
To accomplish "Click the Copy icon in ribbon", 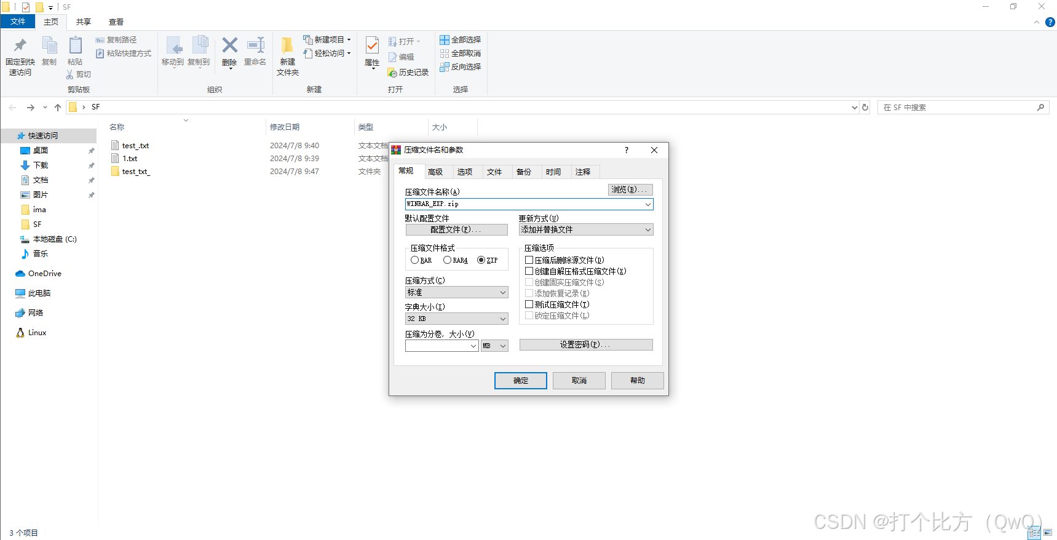I will [49, 46].
